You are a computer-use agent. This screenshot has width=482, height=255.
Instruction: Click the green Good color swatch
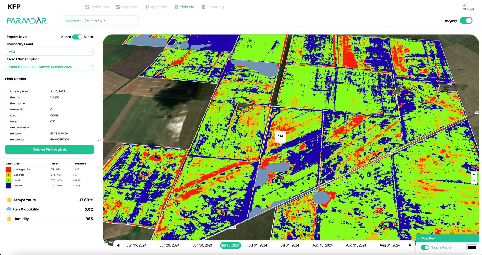click(x=8, y=180)
